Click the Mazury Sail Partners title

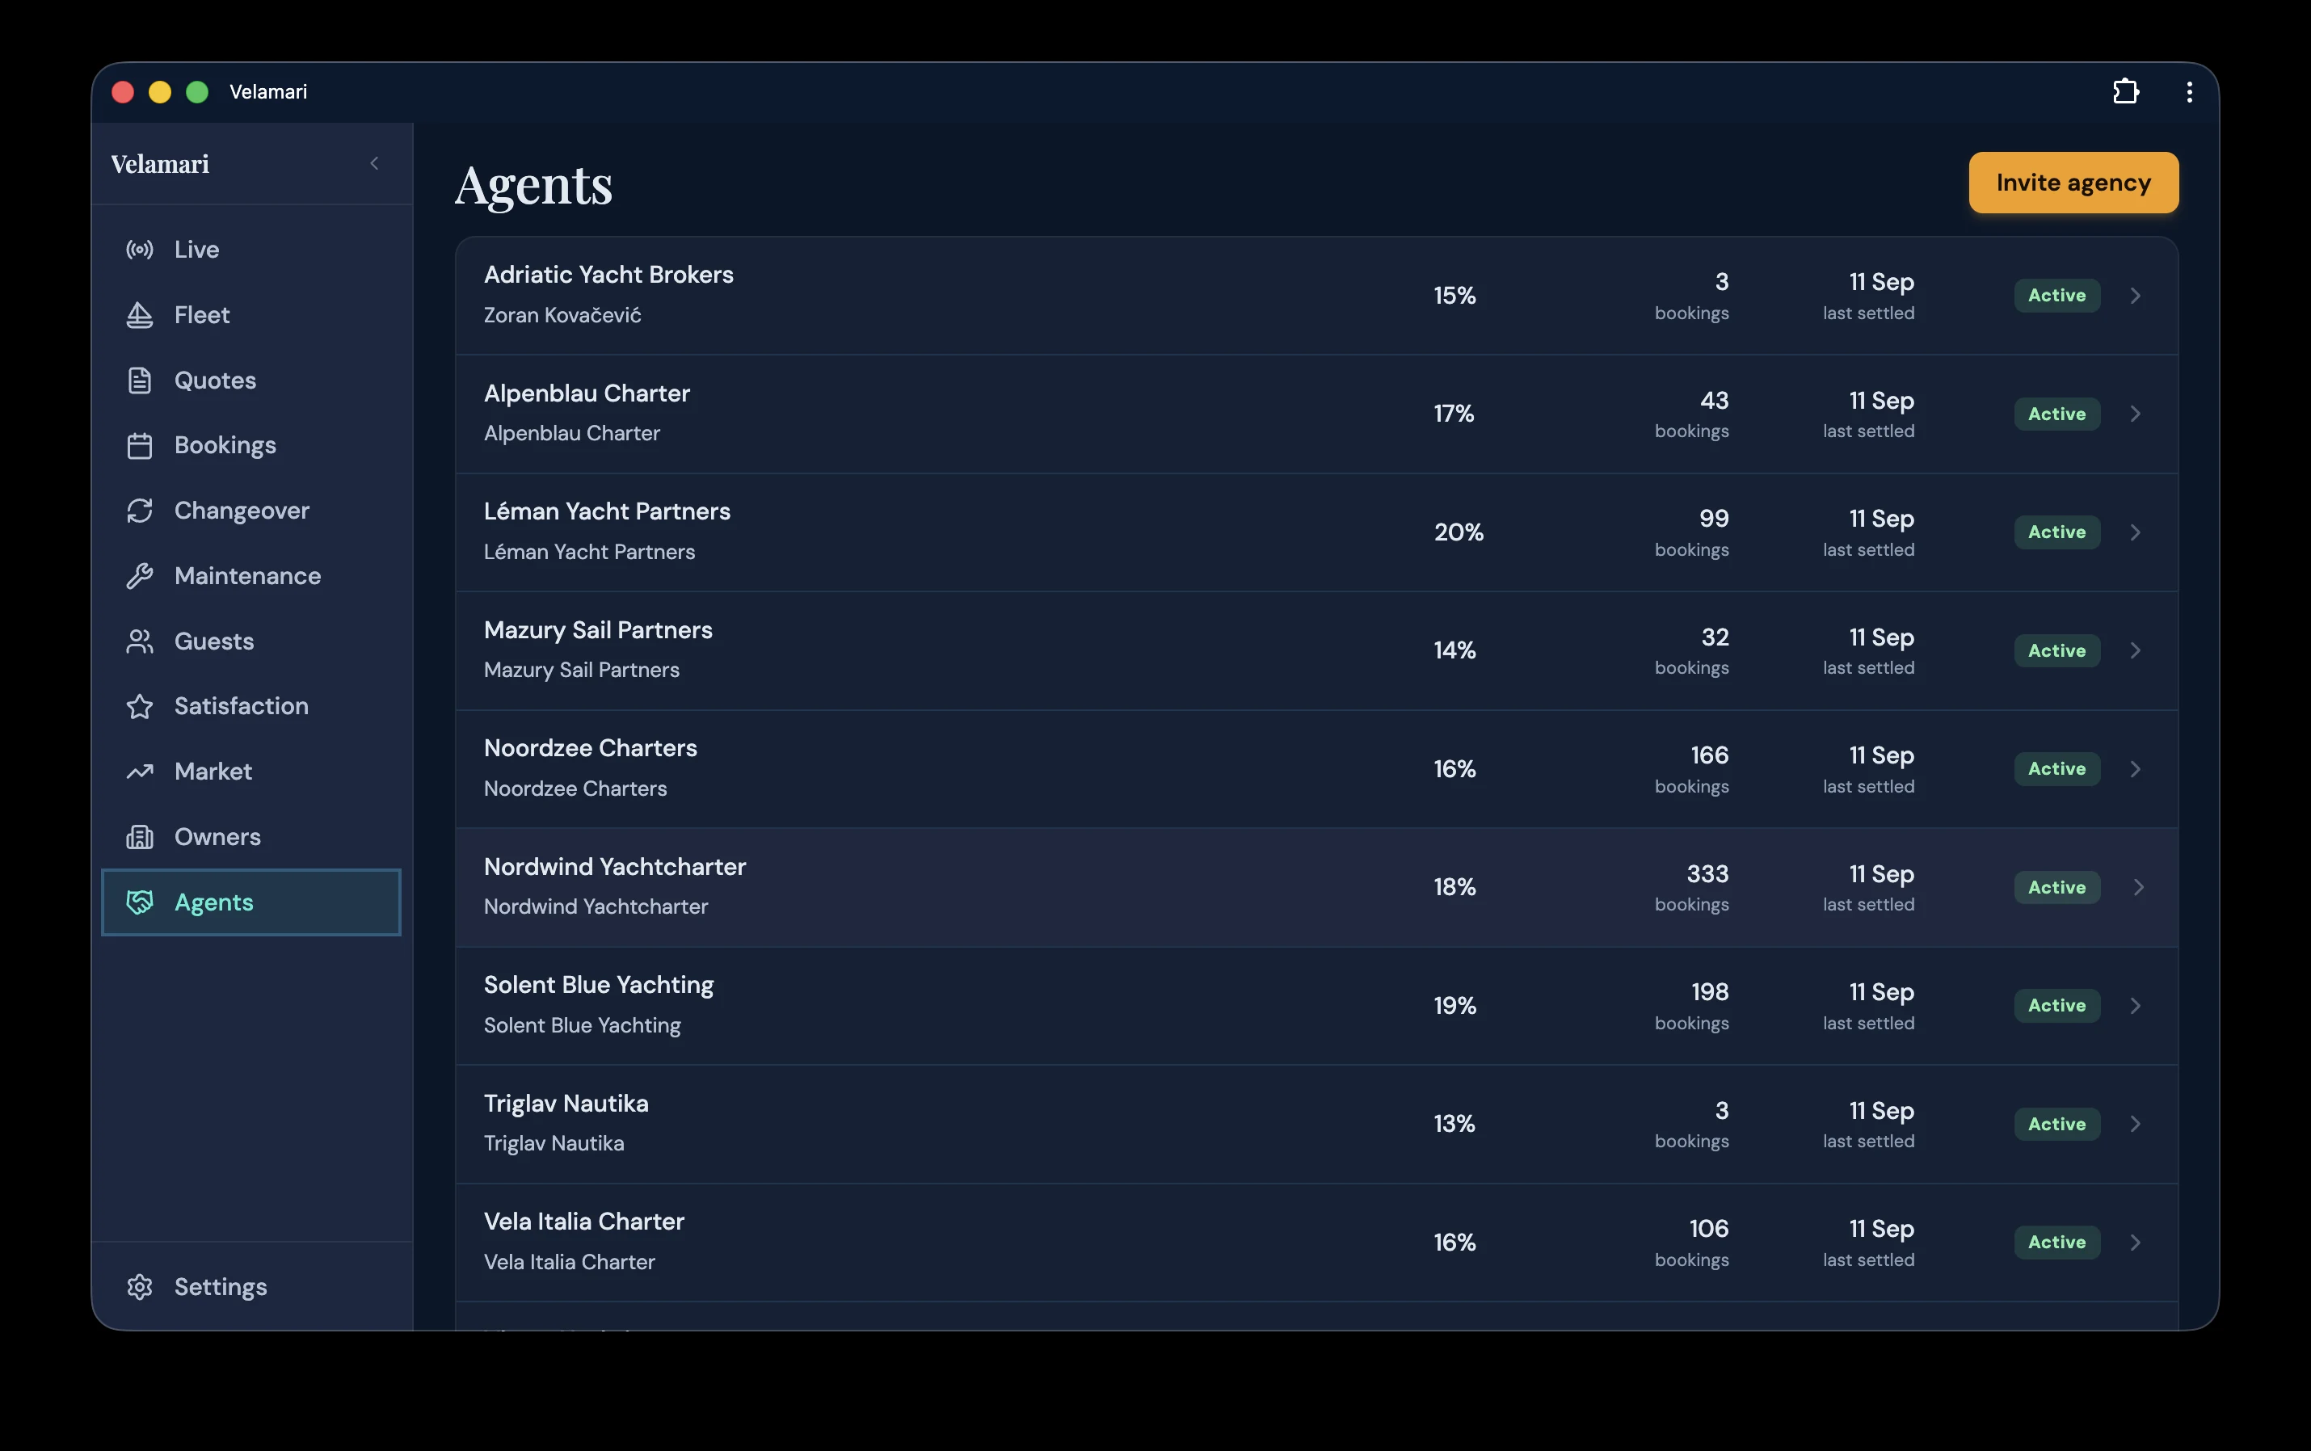click(598, 630)
